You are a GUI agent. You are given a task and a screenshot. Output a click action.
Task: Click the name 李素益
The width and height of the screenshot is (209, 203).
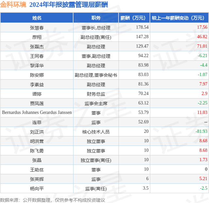(x=37, y=85)
